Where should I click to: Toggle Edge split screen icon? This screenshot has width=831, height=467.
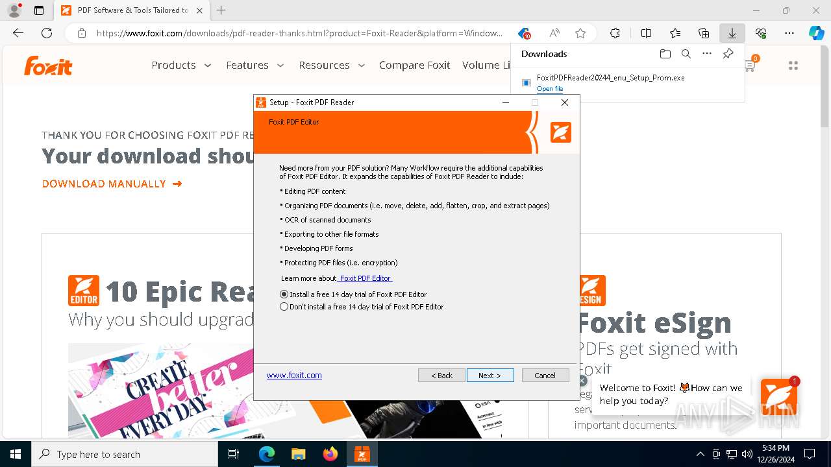tap(647, 33)
